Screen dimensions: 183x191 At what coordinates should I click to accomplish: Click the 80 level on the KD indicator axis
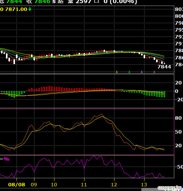tap(178, 118)
